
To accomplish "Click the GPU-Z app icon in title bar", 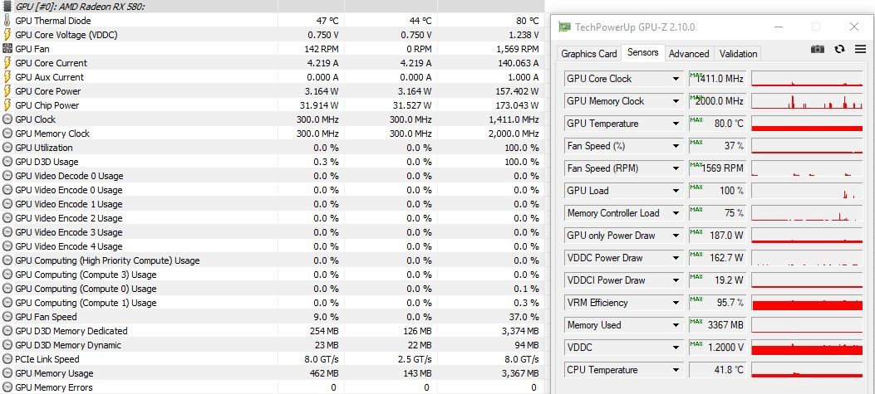I will (565, 27).
